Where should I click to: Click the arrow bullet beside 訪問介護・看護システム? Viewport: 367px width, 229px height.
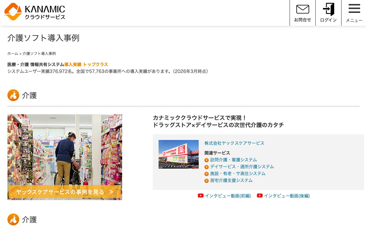206,160
